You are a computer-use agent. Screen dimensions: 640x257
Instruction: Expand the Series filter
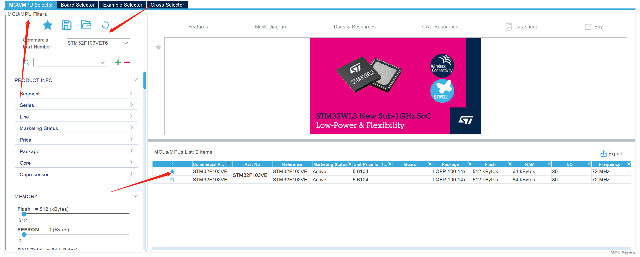(x=131, y=105)
